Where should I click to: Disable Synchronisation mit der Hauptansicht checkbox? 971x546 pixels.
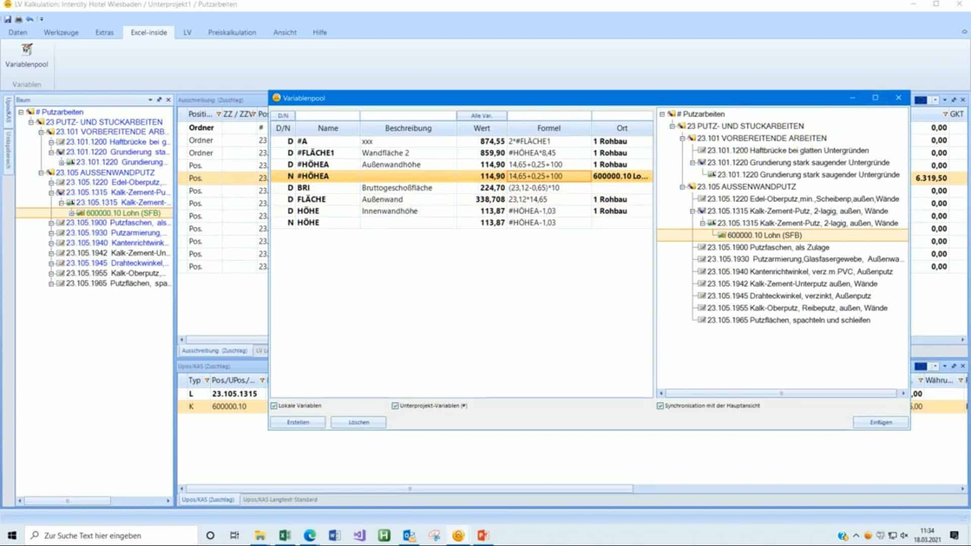pyautogui.click(x=660, y=406)
